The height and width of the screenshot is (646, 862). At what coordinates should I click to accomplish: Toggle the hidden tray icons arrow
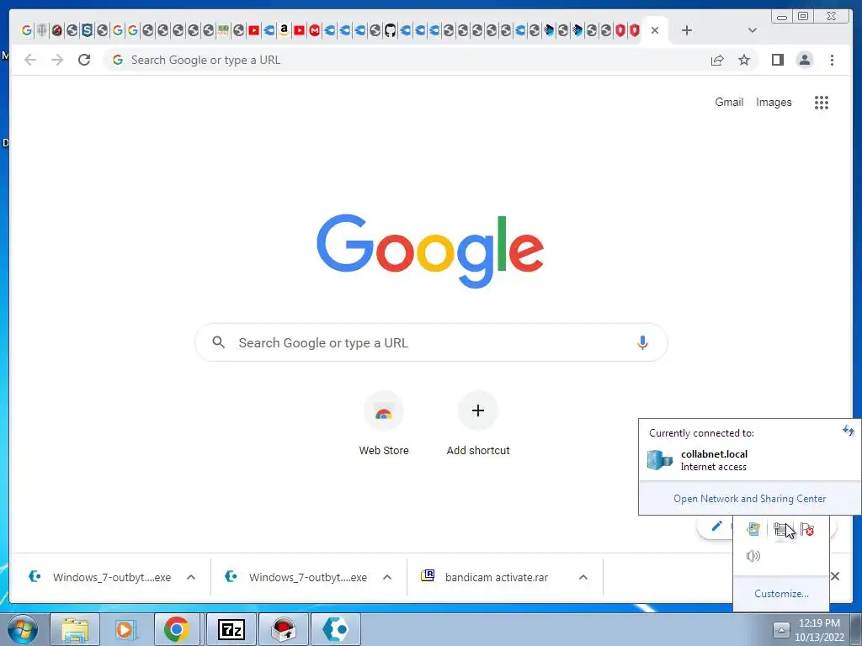pyautogui.click(x=781, y=629)
